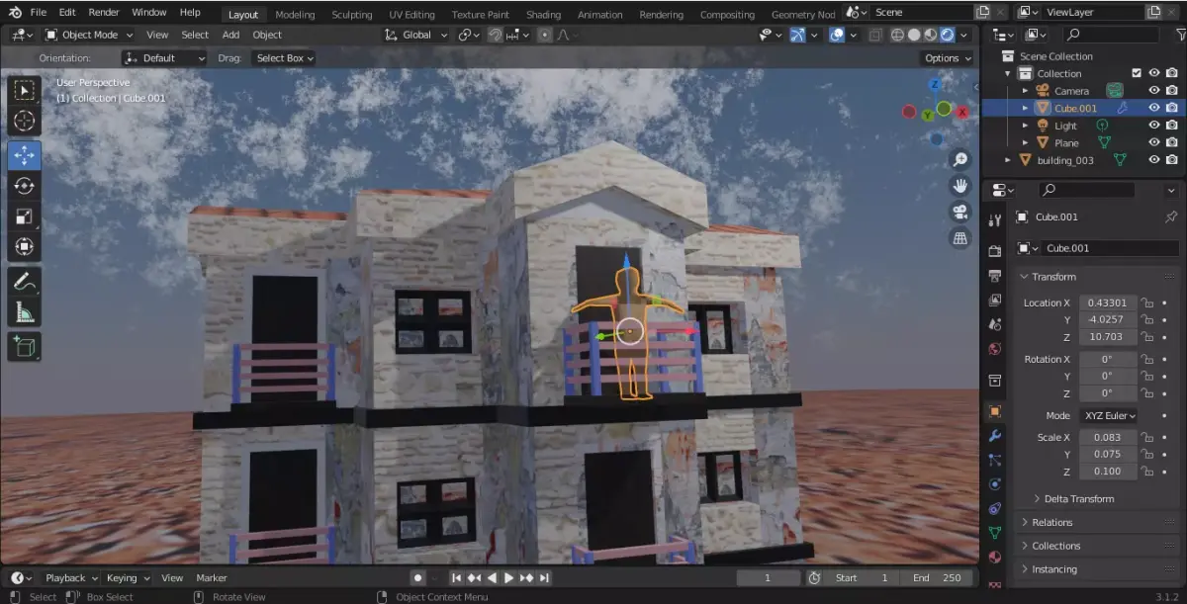Switch to the Sculpting workspace tab
Image resolution: width=1187 pixels, height=604 pixels.
(x=351, y=15)
